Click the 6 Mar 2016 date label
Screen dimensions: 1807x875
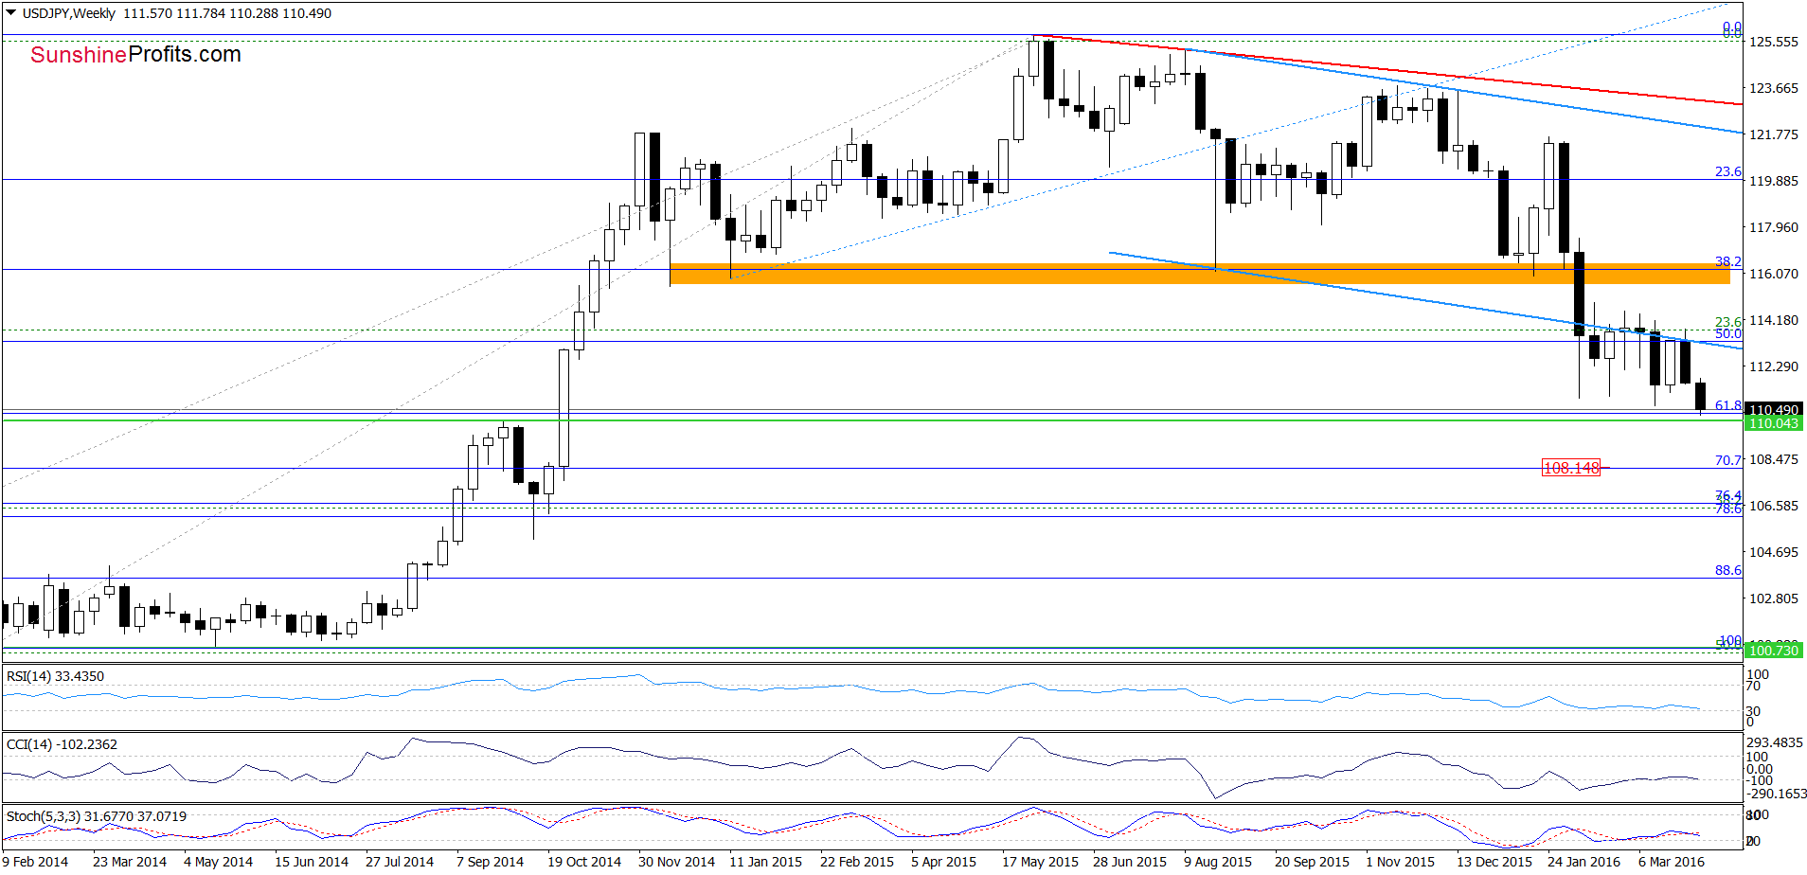1672,862
